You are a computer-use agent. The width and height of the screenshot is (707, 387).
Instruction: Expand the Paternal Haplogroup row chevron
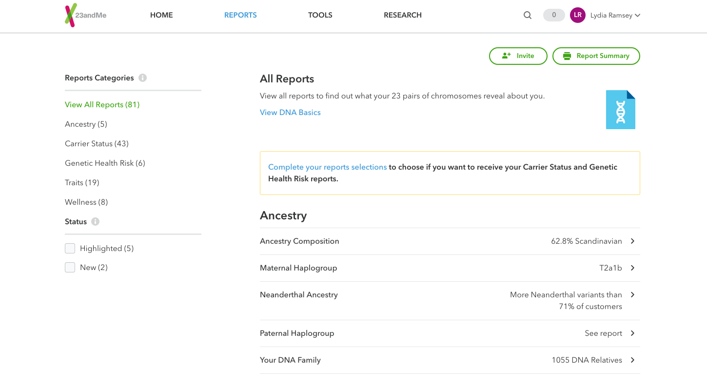coord(632,333)
